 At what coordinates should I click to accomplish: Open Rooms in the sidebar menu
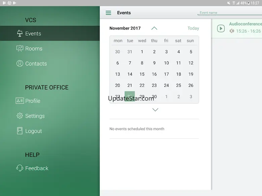(x=50, y=48)
